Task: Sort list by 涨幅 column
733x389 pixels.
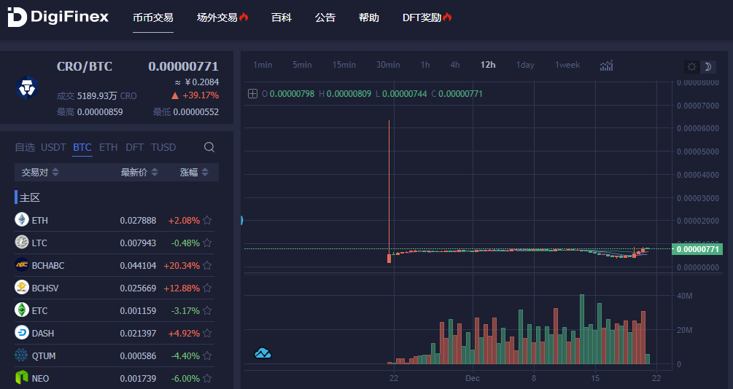Action: 194,173
